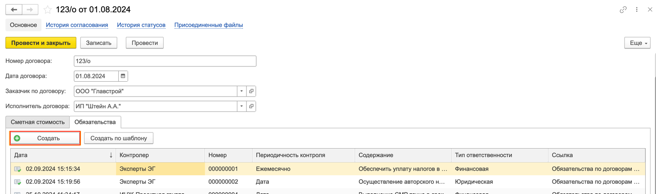Expand Исполнитель договора dropdown list
This screenshot has width=656, height=194.
[241, 106]
